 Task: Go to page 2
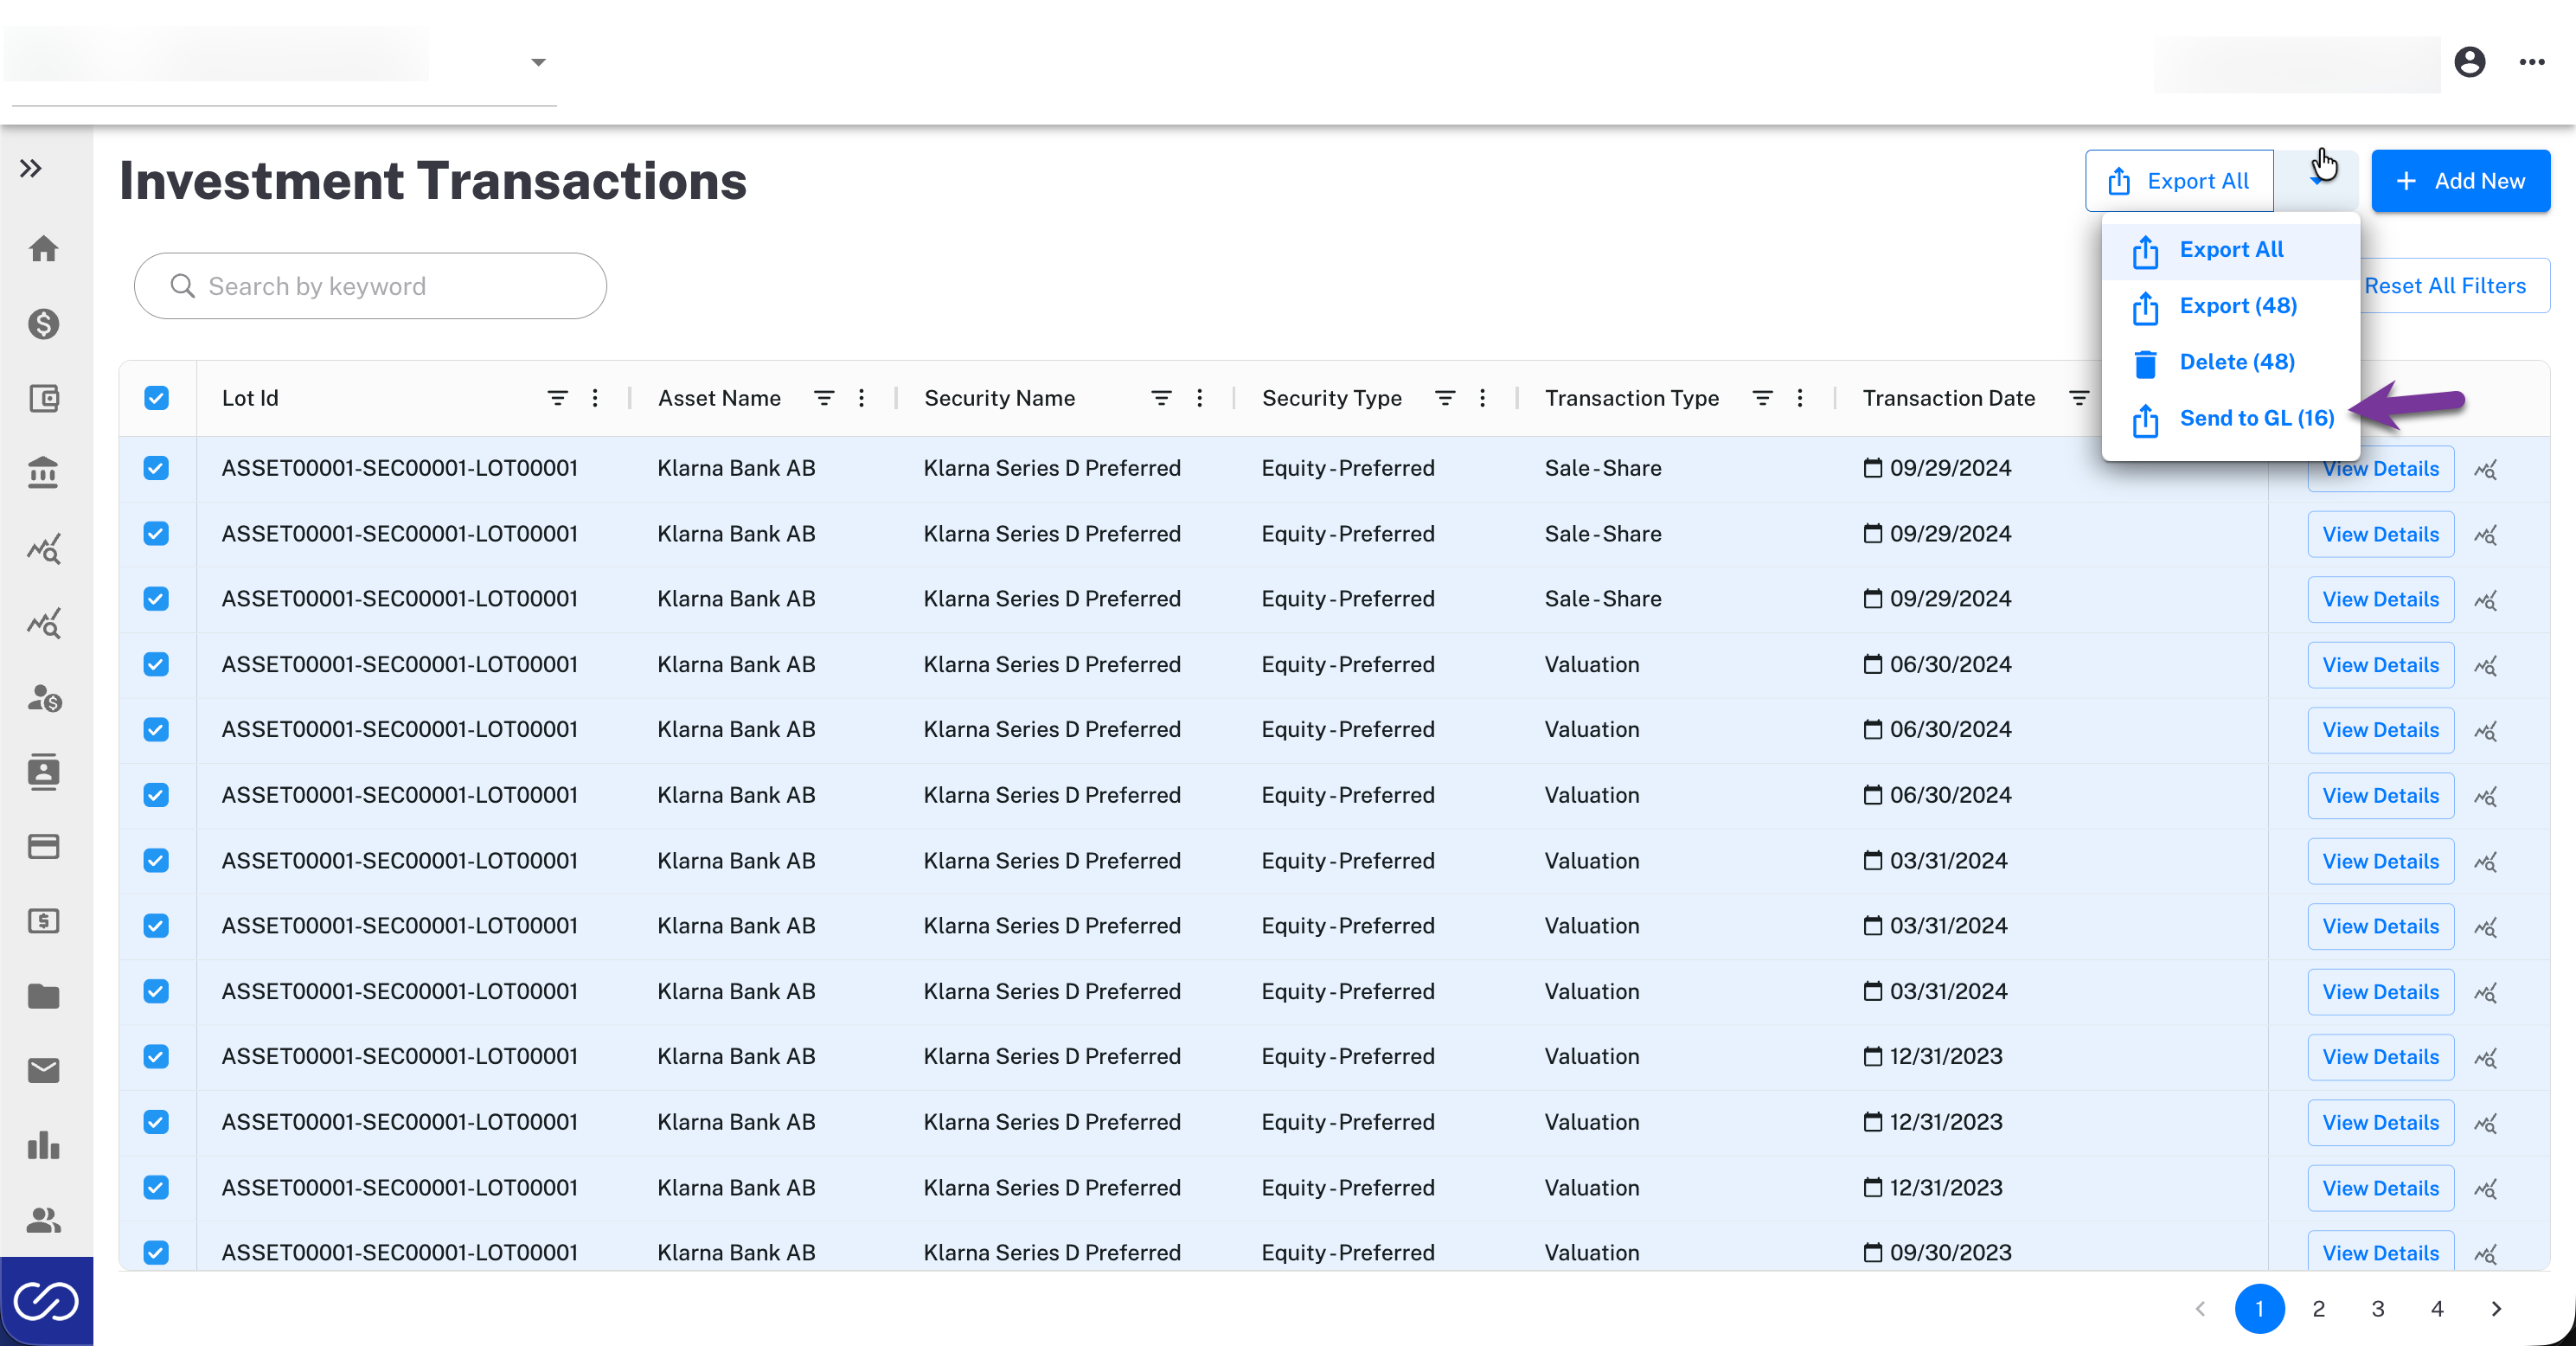pyautogui.click(x=2319, y=1309)
